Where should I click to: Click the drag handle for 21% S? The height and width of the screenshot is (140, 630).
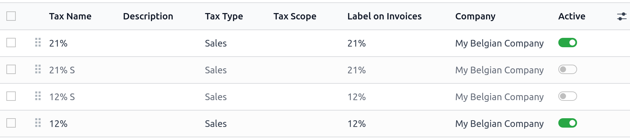point(38,69)
